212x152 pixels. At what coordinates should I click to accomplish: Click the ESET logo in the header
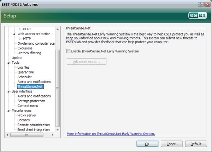click(x=198, y=15)
